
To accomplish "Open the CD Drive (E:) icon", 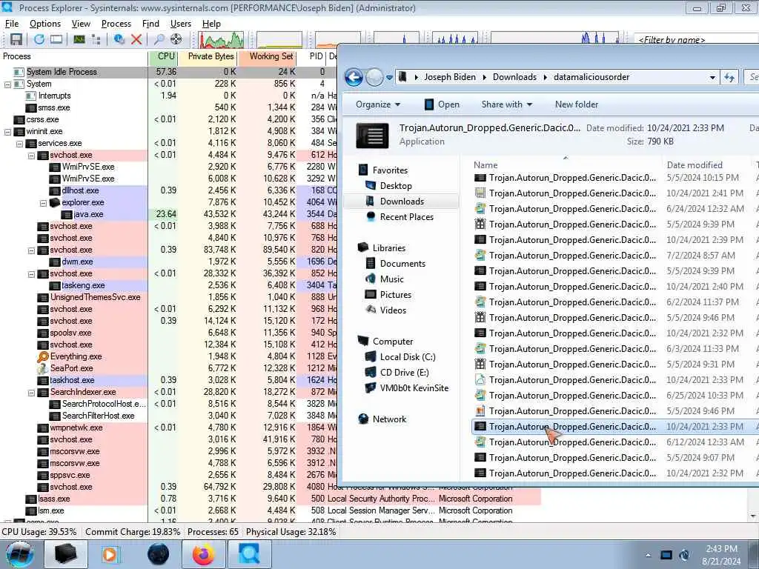I will coord(371,372).
